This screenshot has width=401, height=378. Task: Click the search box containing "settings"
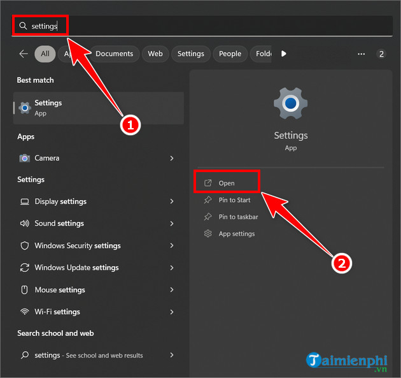(202, 26)
